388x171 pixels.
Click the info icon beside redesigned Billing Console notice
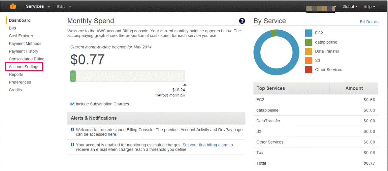73,129
